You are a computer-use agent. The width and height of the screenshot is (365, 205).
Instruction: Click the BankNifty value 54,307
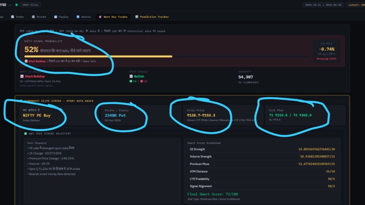point(246,77)
